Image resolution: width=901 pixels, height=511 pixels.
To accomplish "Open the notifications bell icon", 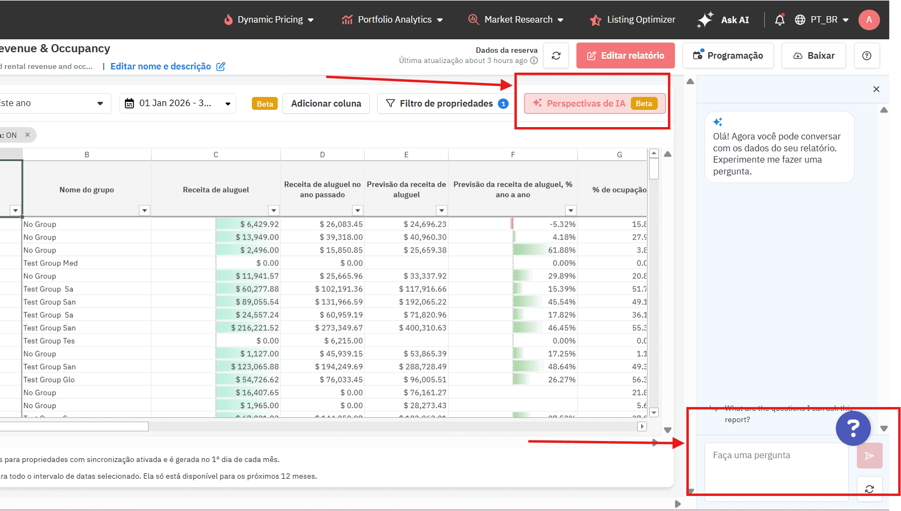I will 779,20.
